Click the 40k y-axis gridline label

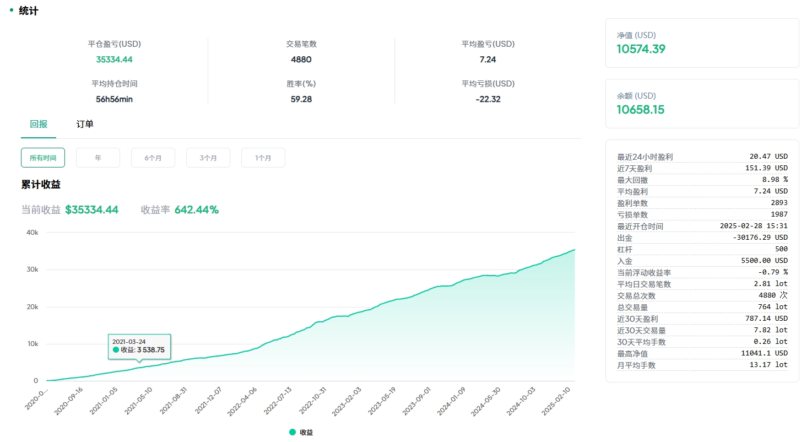coord(33,233)
